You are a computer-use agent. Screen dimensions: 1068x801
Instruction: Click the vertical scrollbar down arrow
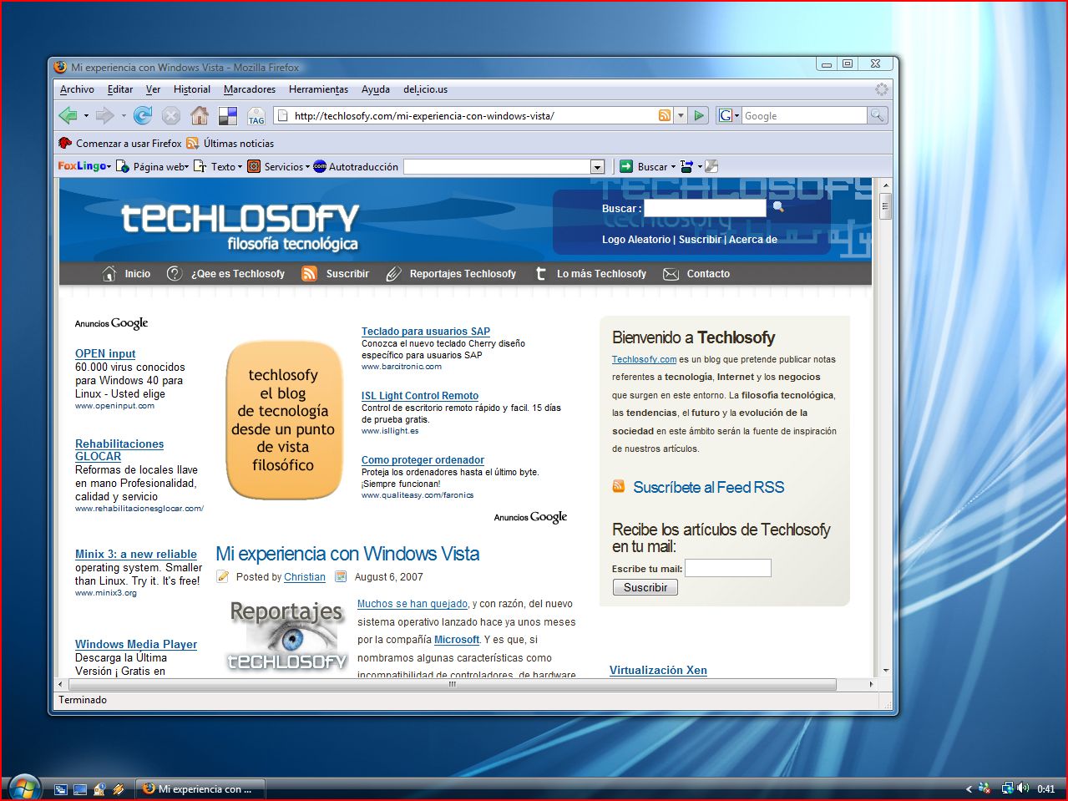point(885,670)
